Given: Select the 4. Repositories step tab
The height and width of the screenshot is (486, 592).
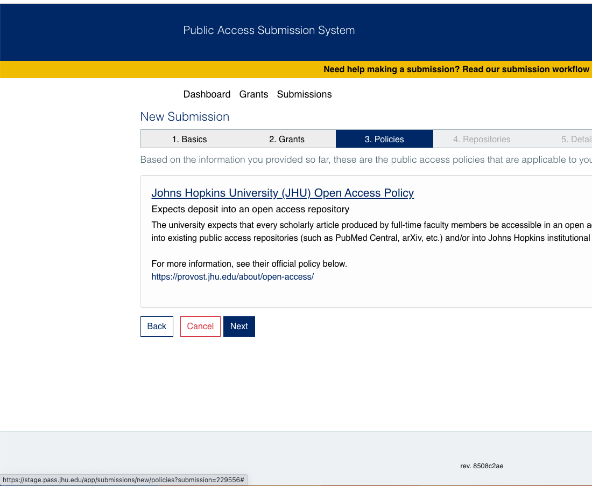Looking at the screenshot, I should point(482,139).
